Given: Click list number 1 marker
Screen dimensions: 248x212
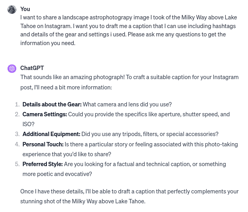Looking at the screenshot, I should click(x=17, y=104).
